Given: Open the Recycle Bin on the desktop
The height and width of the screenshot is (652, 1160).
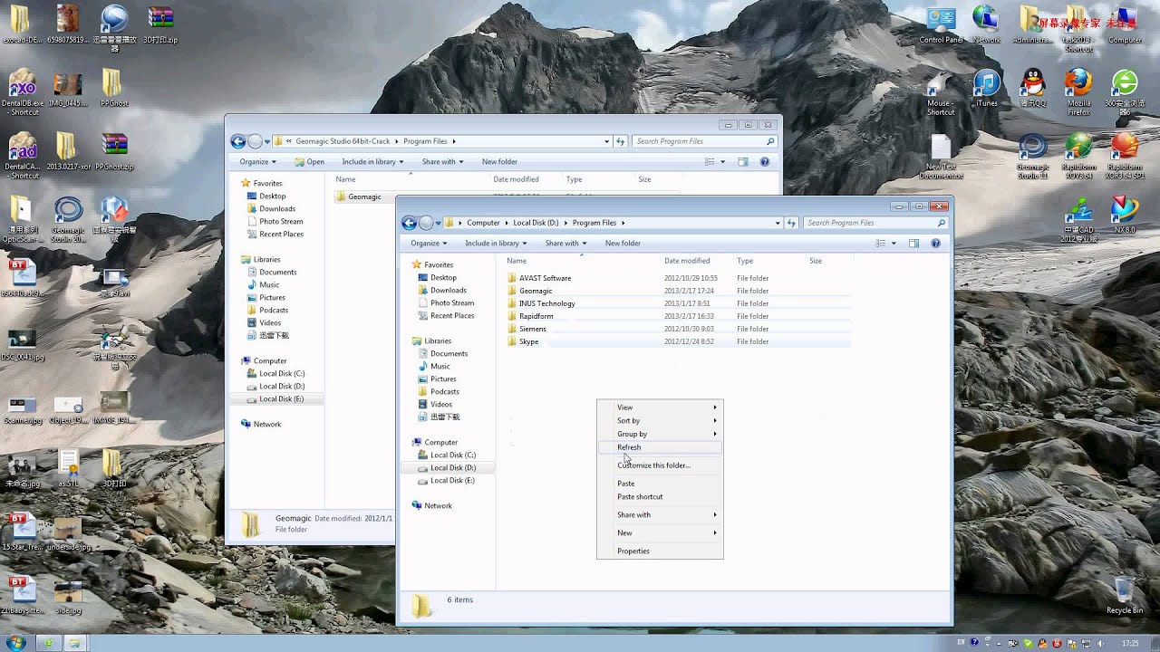Looking at the screenshot, I should point(1125,595).
